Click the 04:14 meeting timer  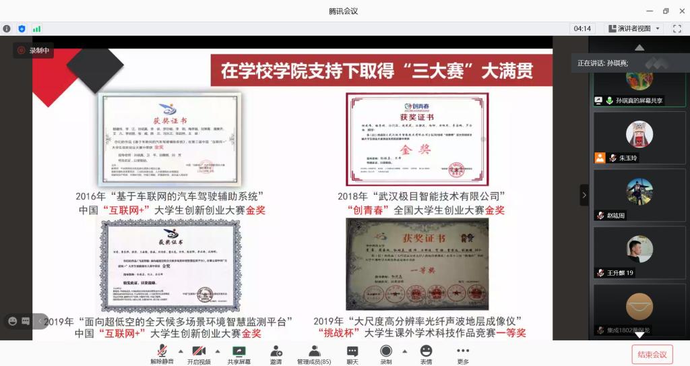click(x=582, y=28)
